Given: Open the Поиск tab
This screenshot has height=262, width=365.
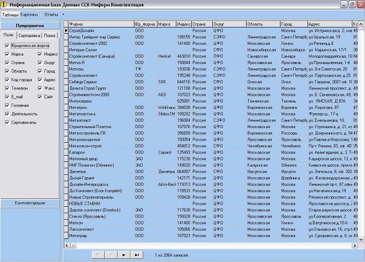Looking at the screenshot, I should (x=50, y=35).
